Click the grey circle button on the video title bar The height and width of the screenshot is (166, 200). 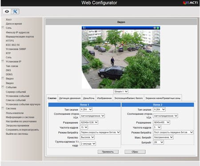point(155,28)
